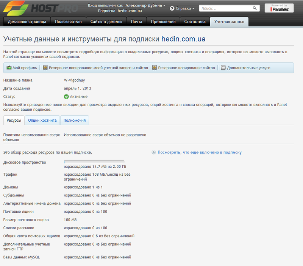The image size is (303, 266).
Task: Switch to the Опции хостинга sub-tab
Action: click(42, 120)
